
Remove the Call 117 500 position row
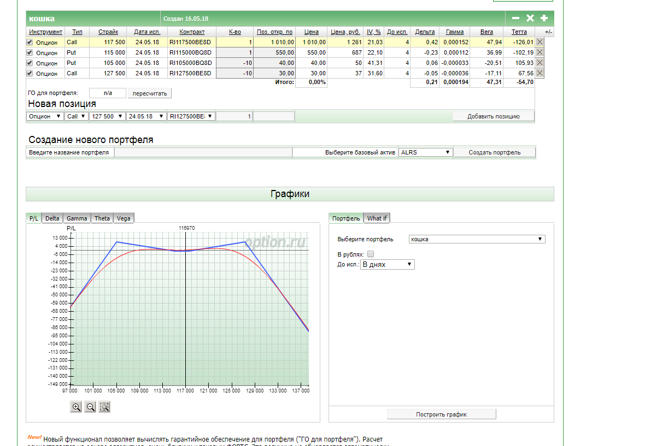pyautogui.click(x=540, y=42)
